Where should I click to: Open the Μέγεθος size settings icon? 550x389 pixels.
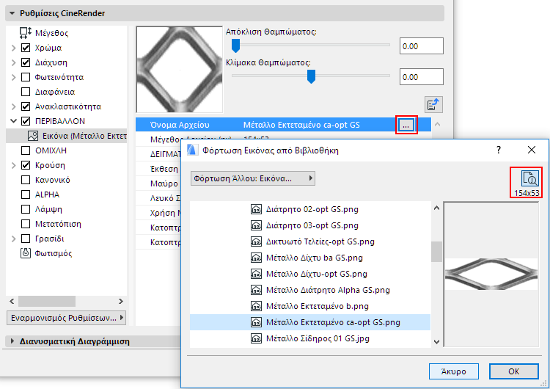[x=26, y=32]
